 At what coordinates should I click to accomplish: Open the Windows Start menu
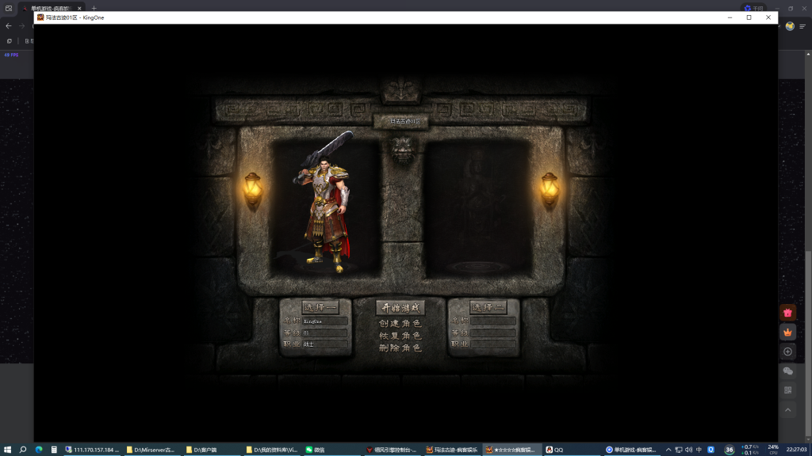pyautogui.click(x=7, y=450)
